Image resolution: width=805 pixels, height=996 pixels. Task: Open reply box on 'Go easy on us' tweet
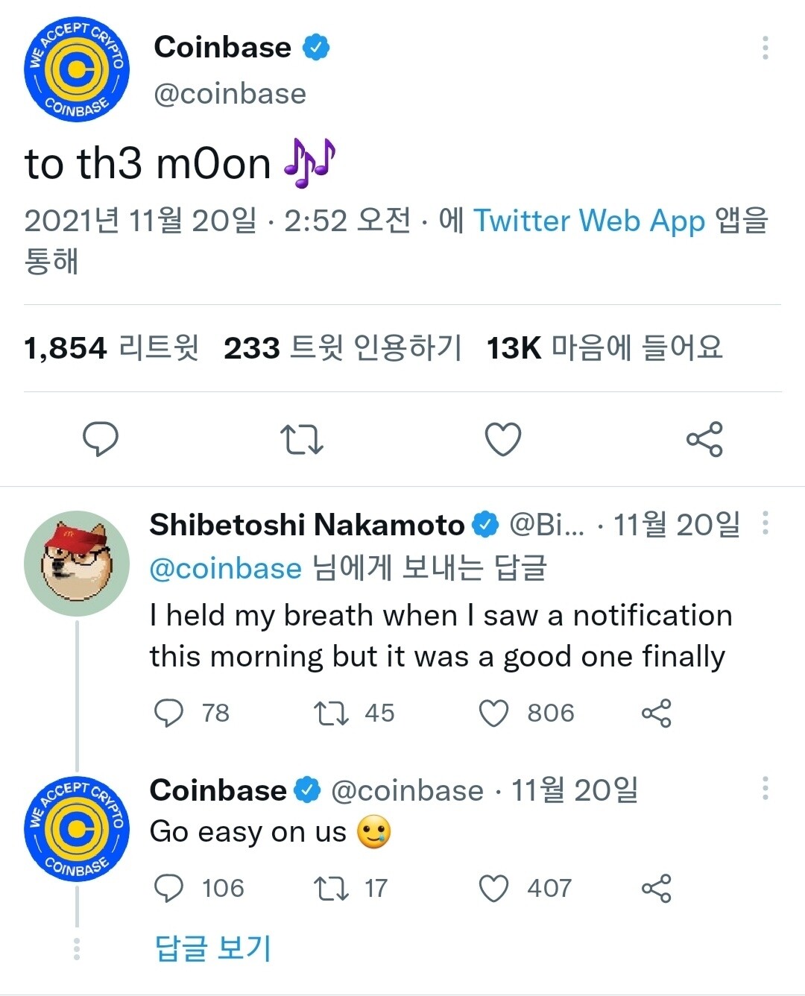170,888
